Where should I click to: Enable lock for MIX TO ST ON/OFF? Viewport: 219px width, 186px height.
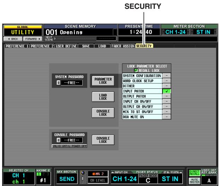coord(166,112)
